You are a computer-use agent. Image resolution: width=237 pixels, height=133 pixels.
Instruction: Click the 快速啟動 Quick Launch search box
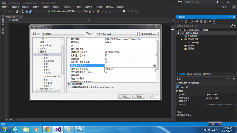pyautogui.click(x=200, y=2)
